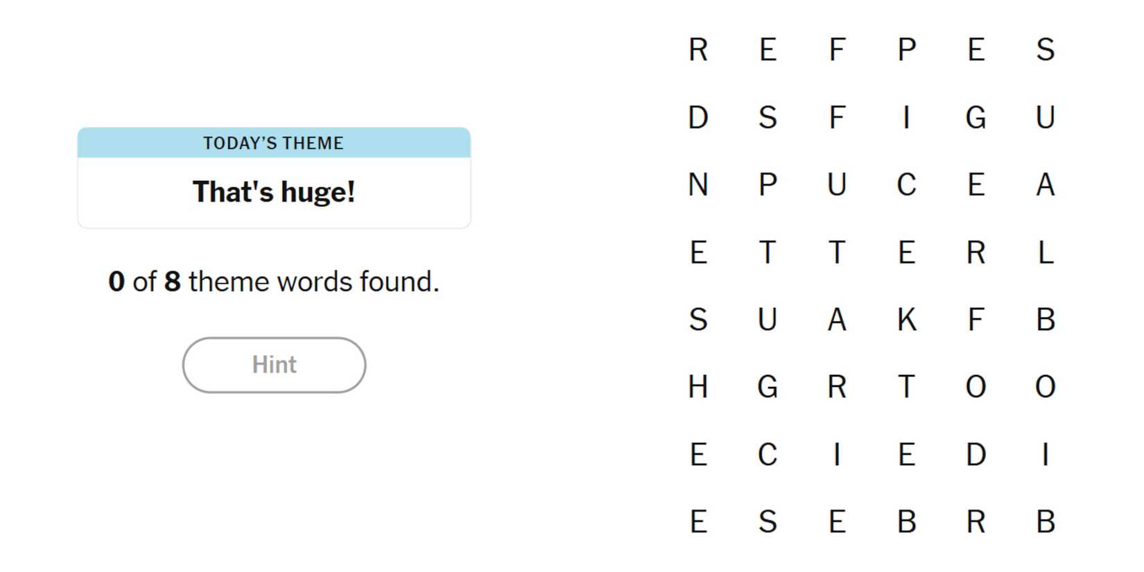This screenshot has height=572, width=1144.
Task: Select the G between I and U
Action: 976,118
